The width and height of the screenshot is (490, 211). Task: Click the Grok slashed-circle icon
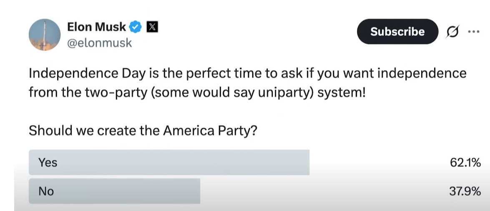452,32
